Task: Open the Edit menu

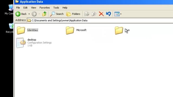Action: 25,8
